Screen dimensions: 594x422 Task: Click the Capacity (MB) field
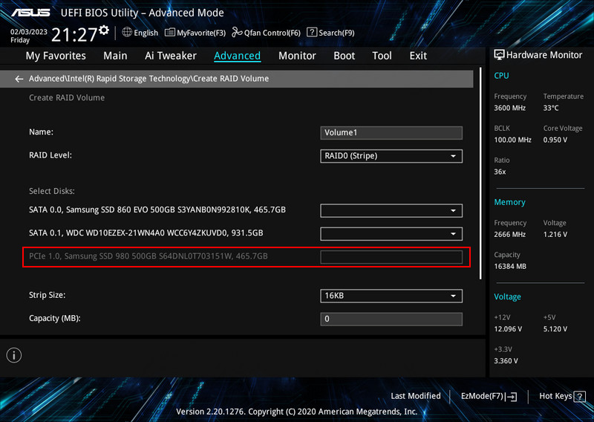391,319
